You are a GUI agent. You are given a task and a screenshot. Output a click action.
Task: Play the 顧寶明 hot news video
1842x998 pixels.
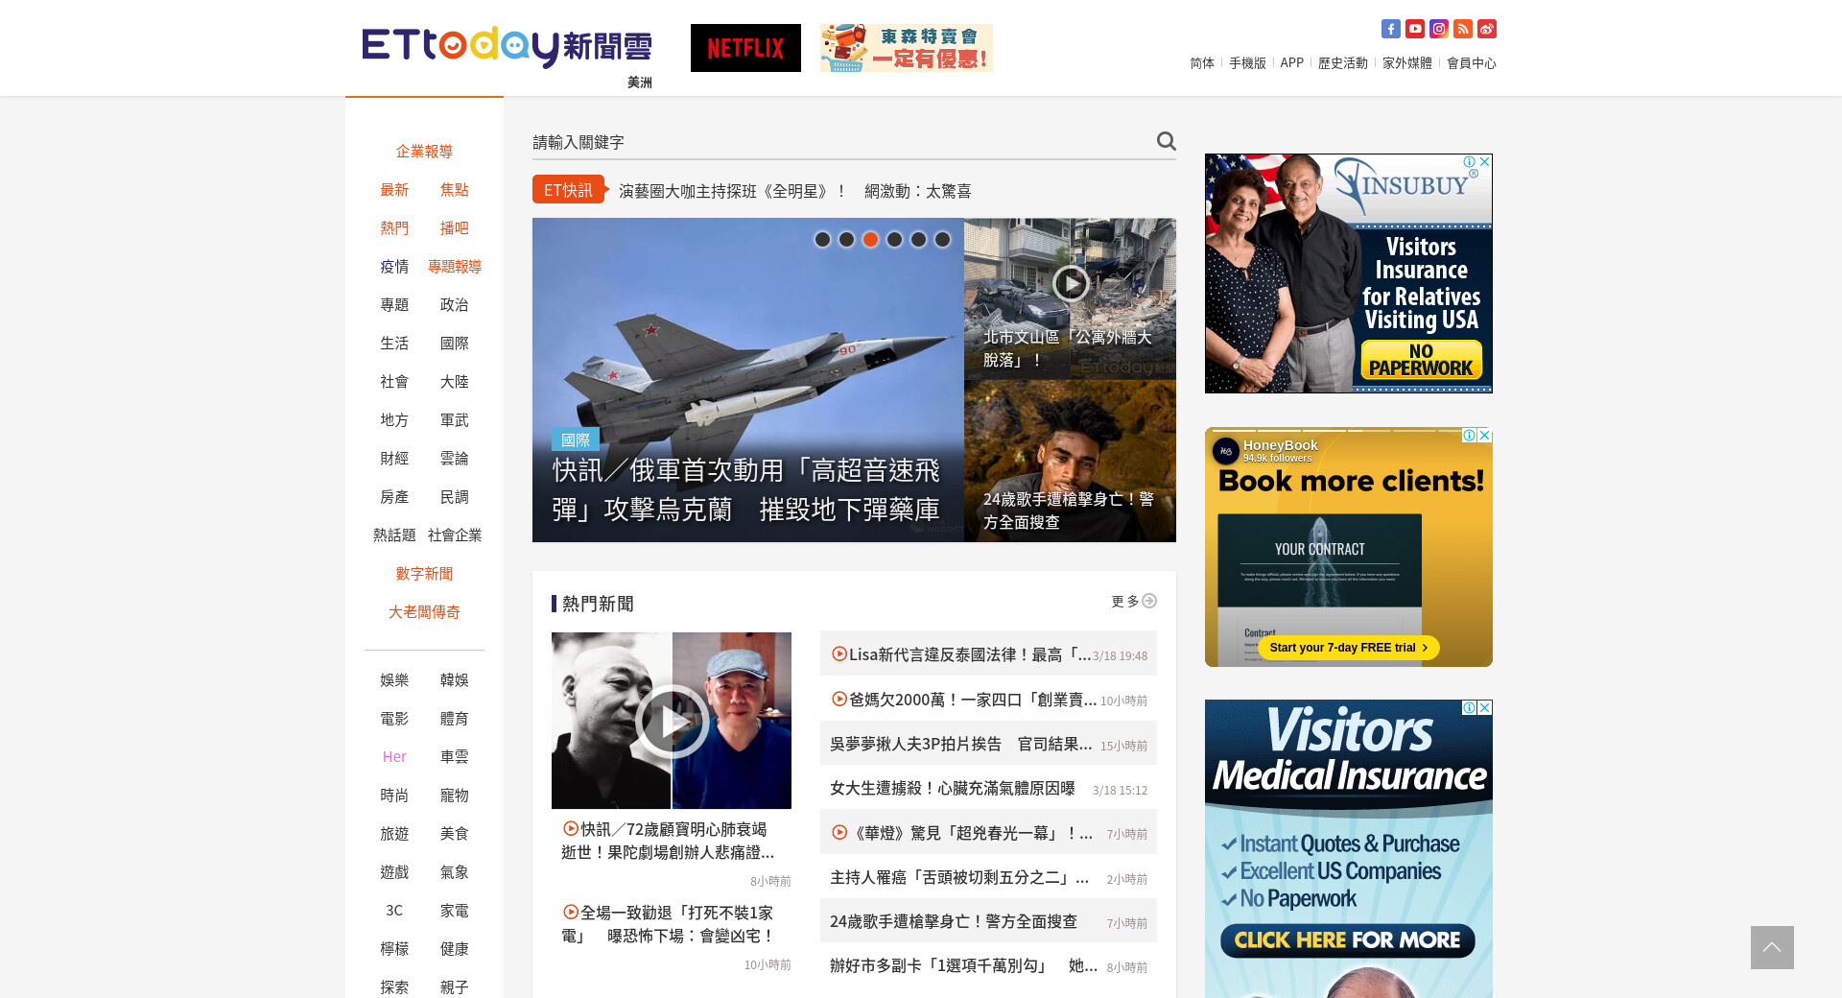672,721
